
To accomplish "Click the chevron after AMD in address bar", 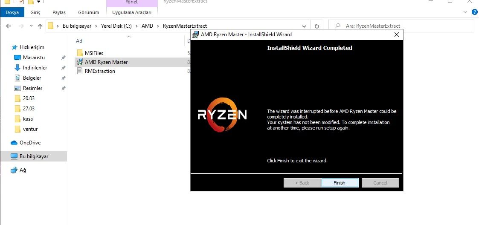I will (x=158, y=26).
